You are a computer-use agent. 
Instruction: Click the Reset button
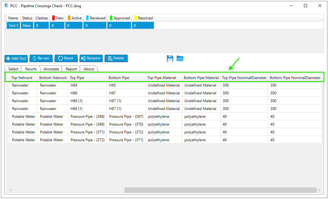point(66,58)
